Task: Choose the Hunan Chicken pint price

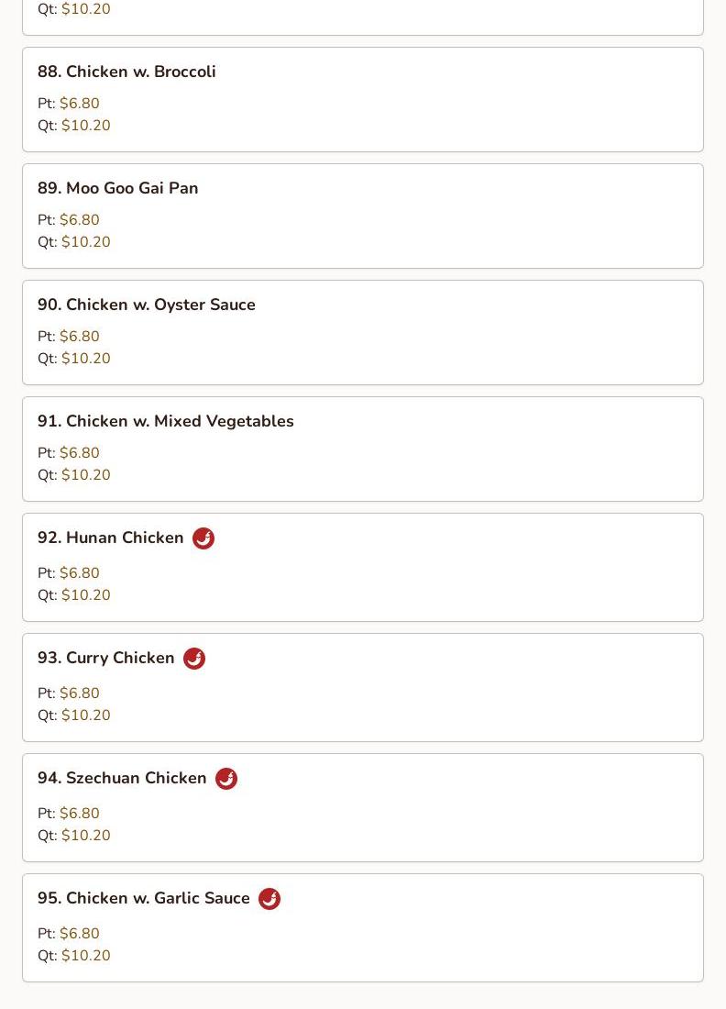Action: 80,572
